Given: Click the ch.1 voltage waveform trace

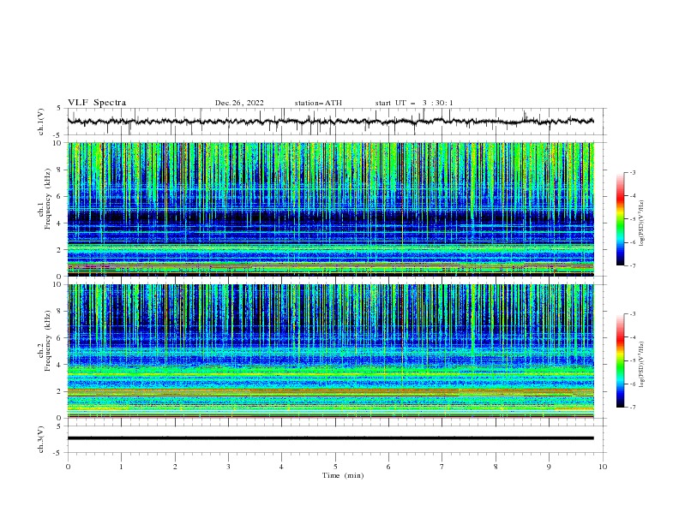Looking at the screenshot, I should click(x=330, y=122).
